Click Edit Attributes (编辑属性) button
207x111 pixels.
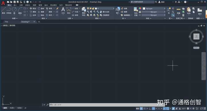(x=126, y=15)
